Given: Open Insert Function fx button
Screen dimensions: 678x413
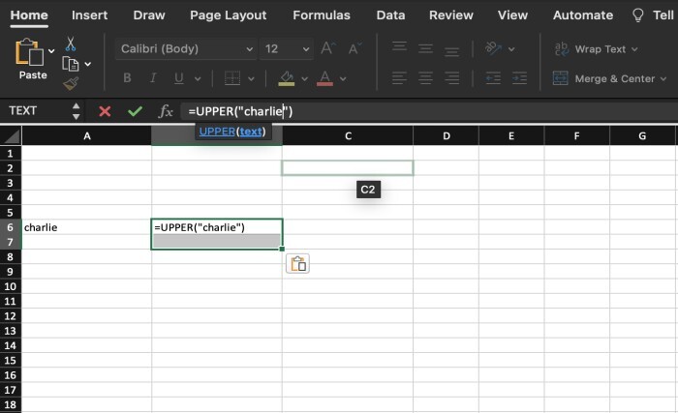Looking at the screenshot, I should click(x=166, y=111).
